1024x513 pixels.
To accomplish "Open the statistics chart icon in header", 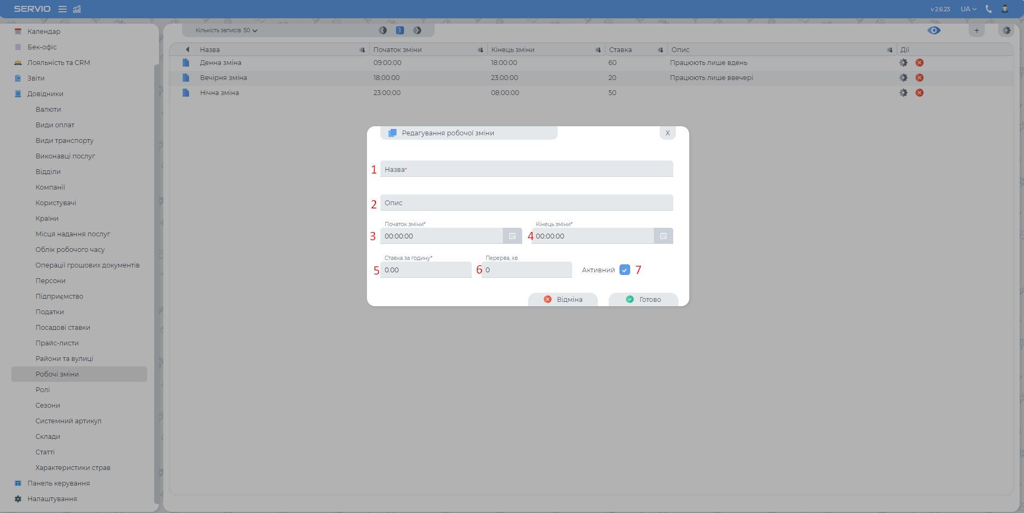I will click(x=77, y=9).
